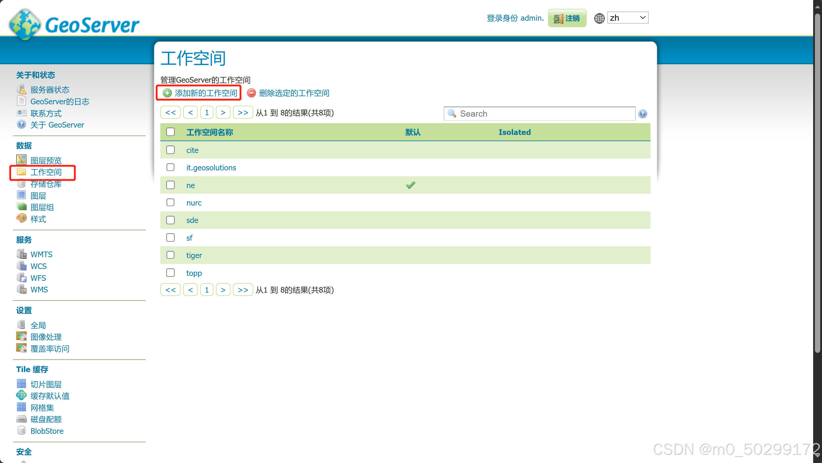Click the red minus remove workspace icon
Screen dimensions: 822x463
pyautogui.click(x=252, y=93)
